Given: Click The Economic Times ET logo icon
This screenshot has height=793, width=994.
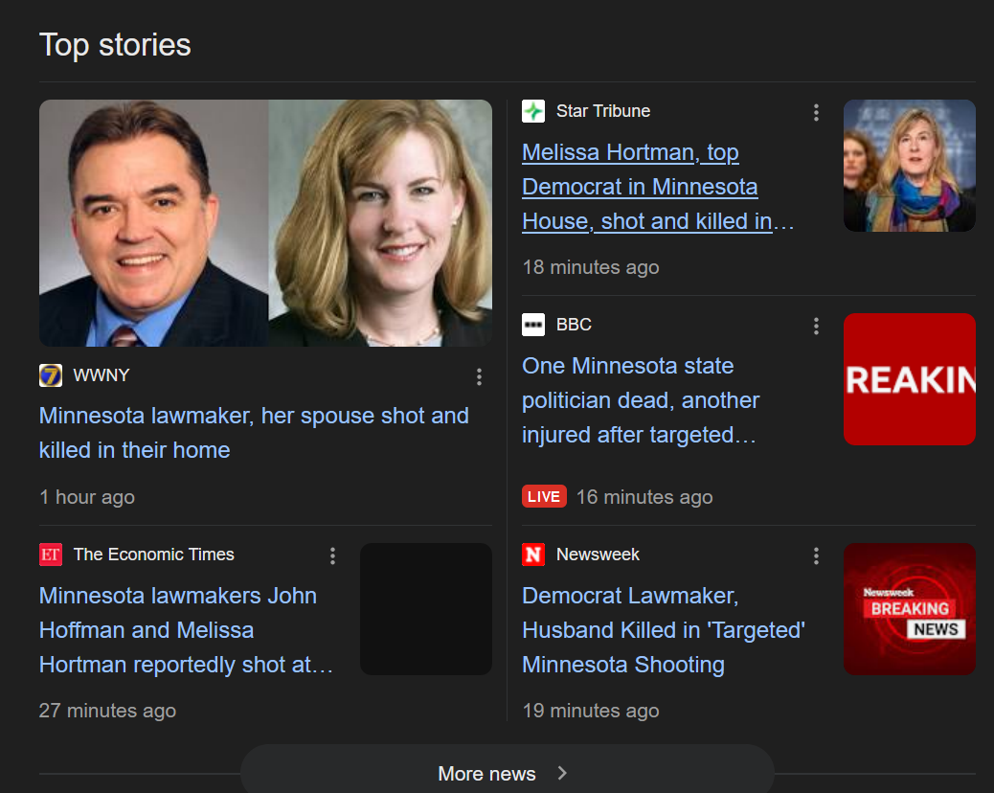Looking at the screenshot, I should coord(51,555).
